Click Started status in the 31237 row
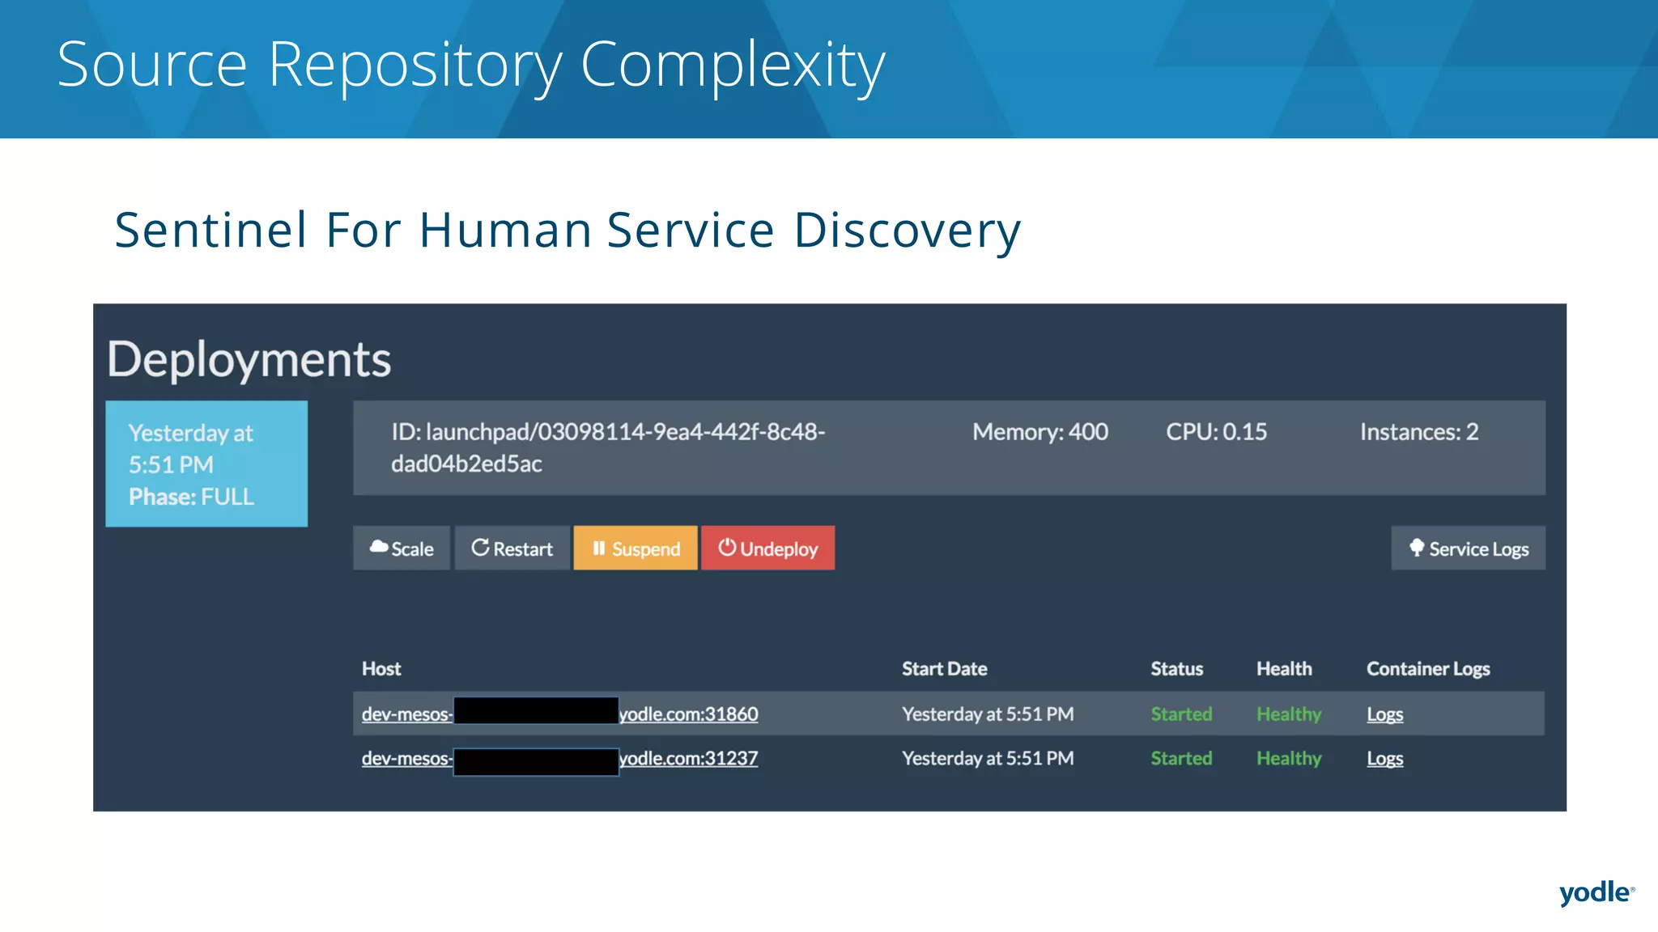 point(1181,759)
